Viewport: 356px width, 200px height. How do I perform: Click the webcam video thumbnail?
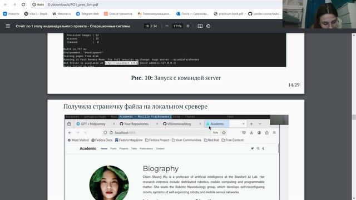coord(319,14)
